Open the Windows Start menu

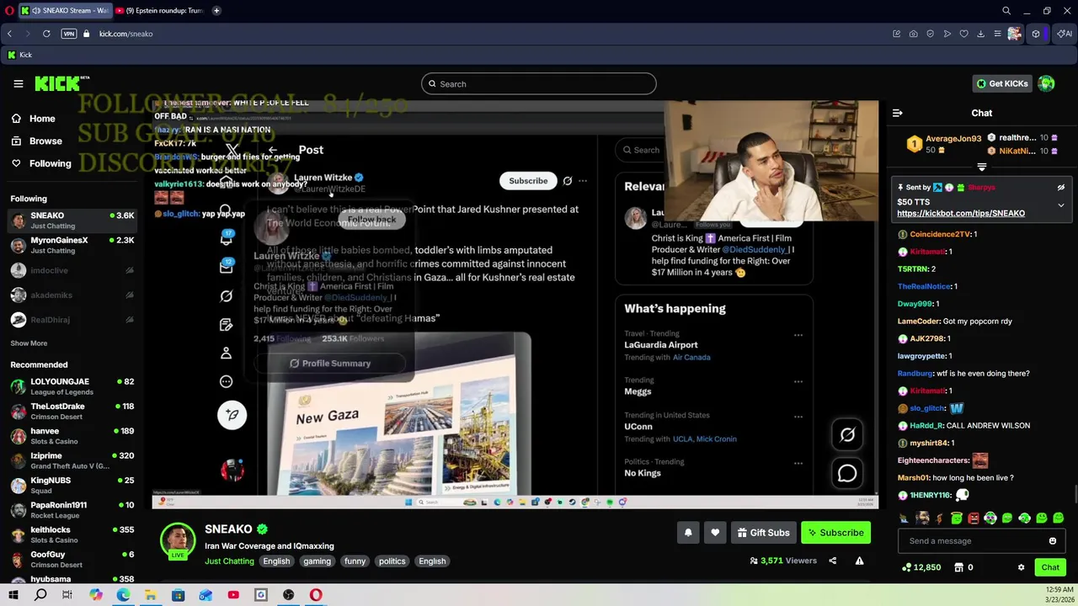[13, 595]
